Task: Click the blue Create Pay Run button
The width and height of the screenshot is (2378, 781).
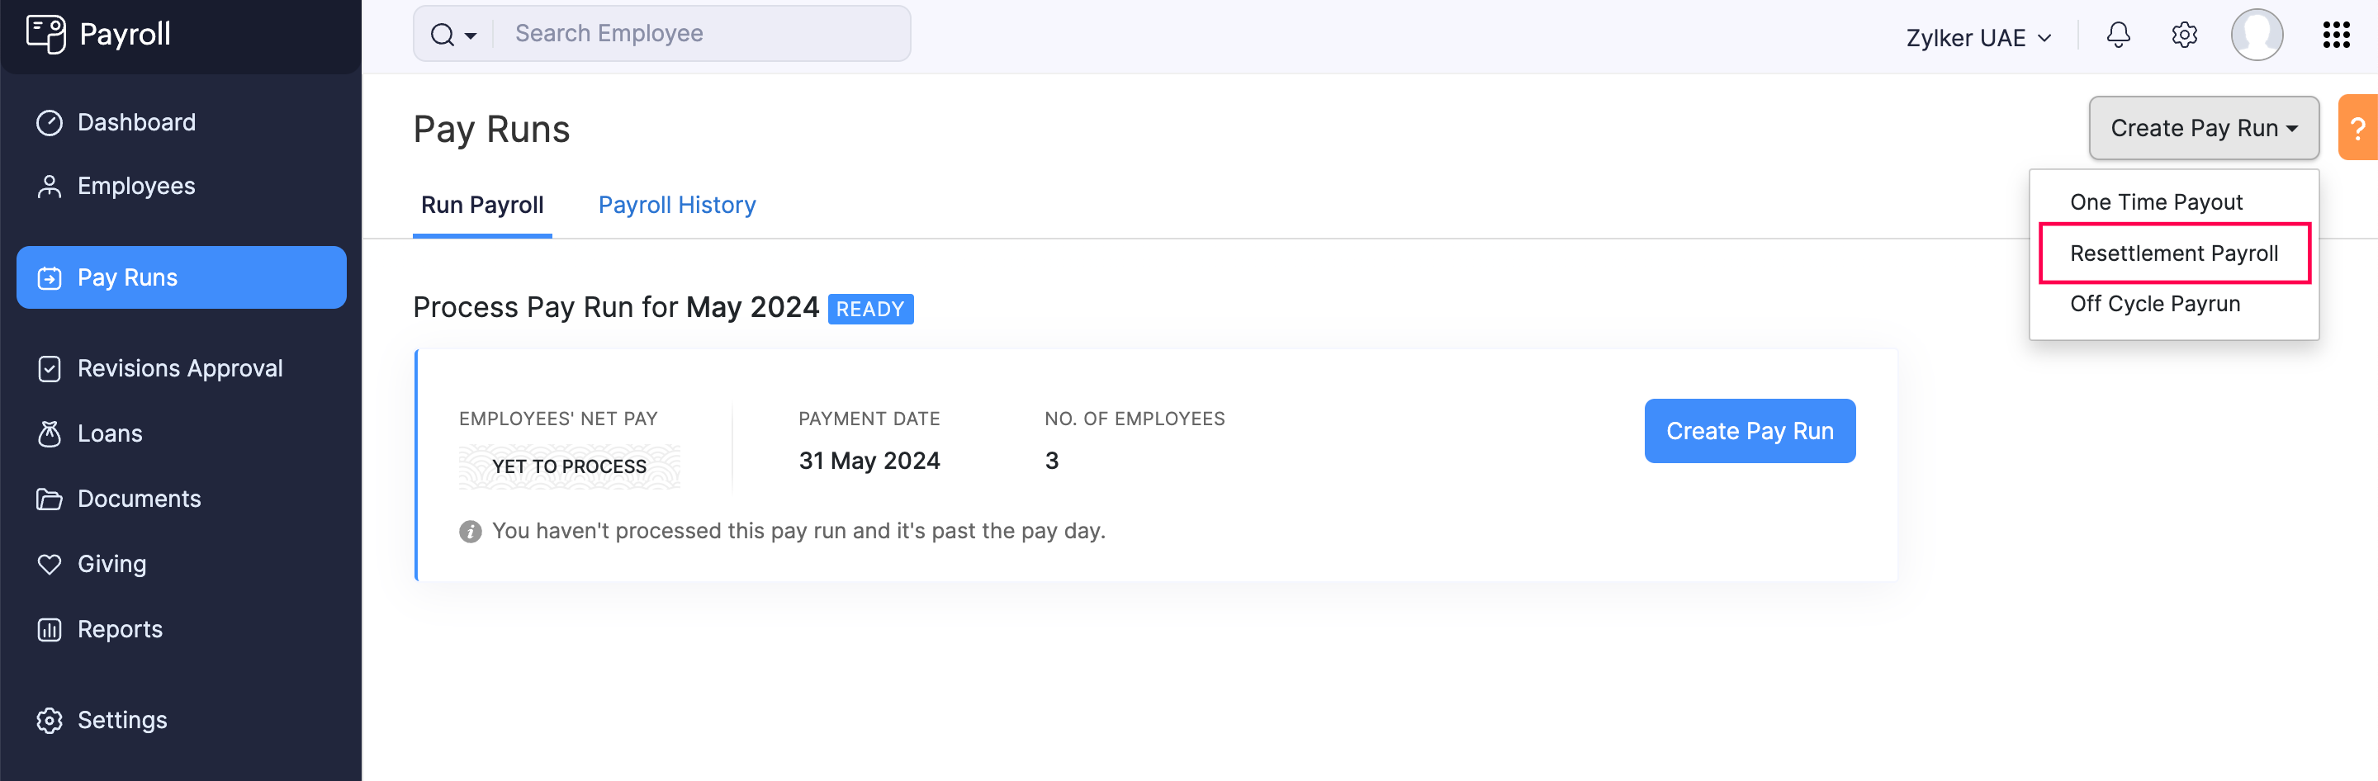Action: 1749,431
